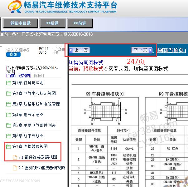This screenshot has height=187, width=188.
Task: Click table cell WH/YE 白色/黄色
Action: (97, 149)
